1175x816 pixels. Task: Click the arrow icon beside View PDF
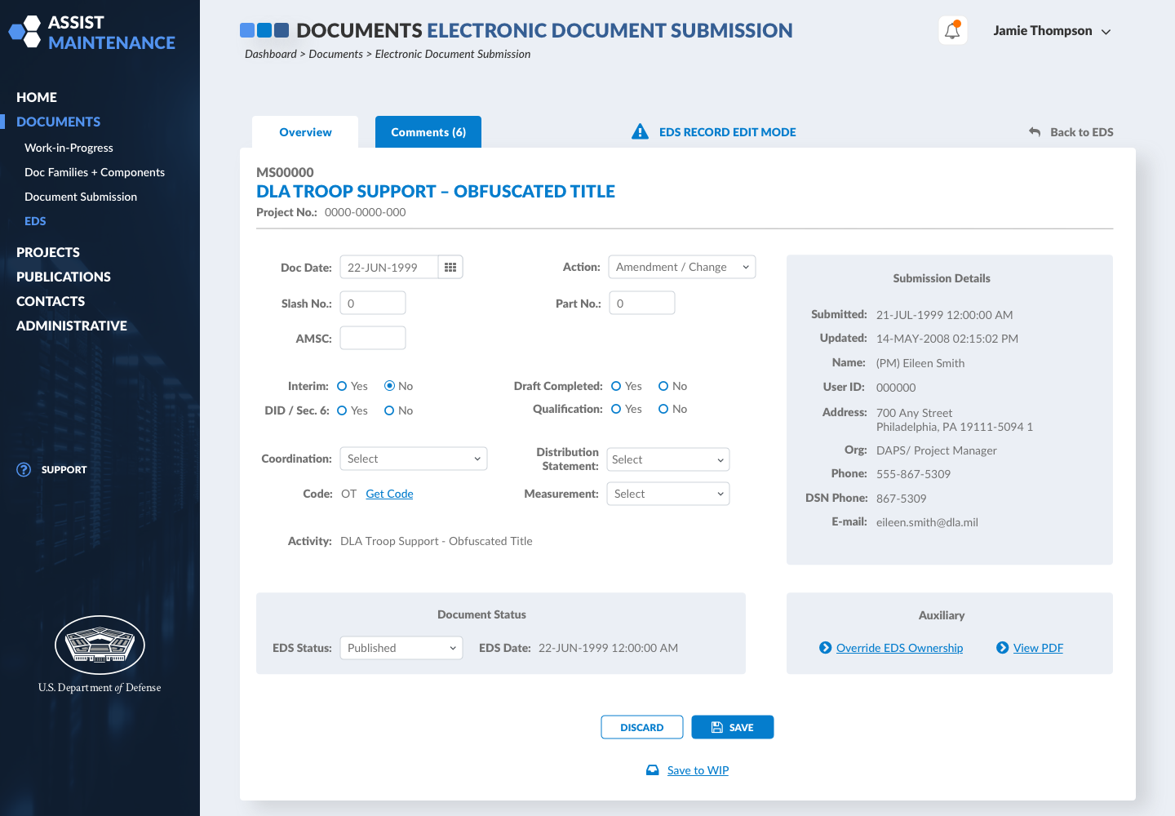click(1003, 648)
